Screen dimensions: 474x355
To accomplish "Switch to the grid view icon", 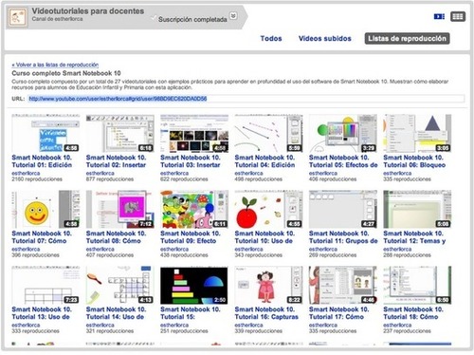I will point(458,16).
